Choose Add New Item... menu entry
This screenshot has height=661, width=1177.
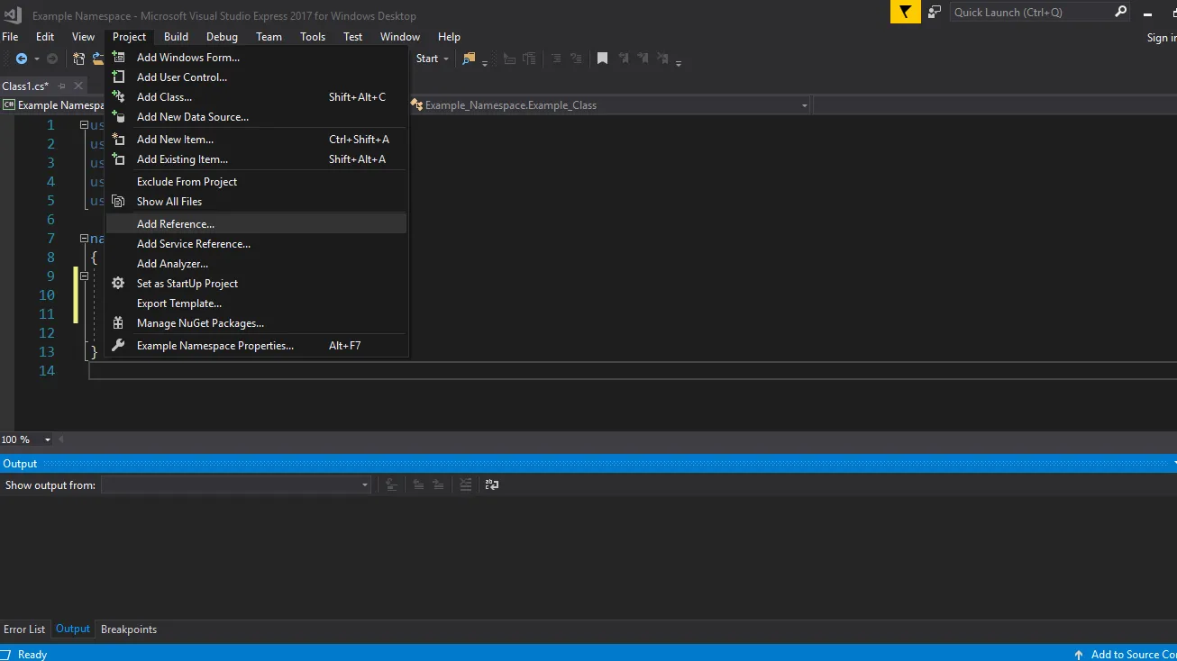coord(257,139)
